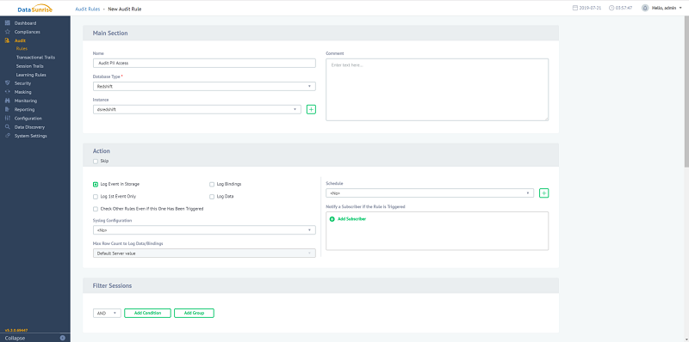Open the AND operator dropdown
The width and height of the screenshot is (689, 342).
tap(107, 313)
